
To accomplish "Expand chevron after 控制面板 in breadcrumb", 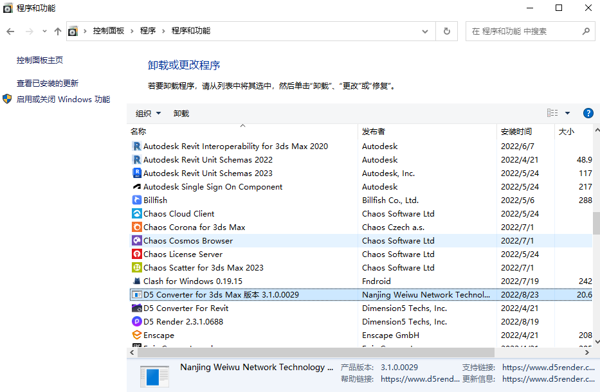I will point(132,31).
